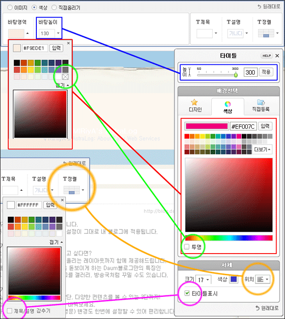Select the 직접올리기 radio button
This screenshot has height=319, width=285.
pos(54,7)
